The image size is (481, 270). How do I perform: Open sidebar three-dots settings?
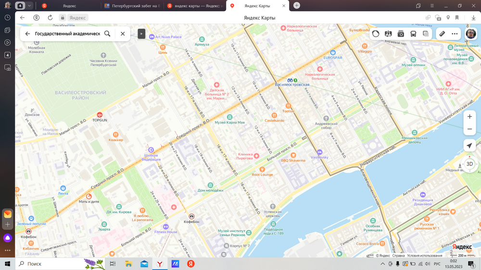tap(7, 250)
